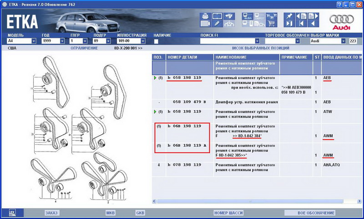Click the ОГРАНИЧЕНИЕ link
Screen dimensions: 364x219
click(84, 48)
